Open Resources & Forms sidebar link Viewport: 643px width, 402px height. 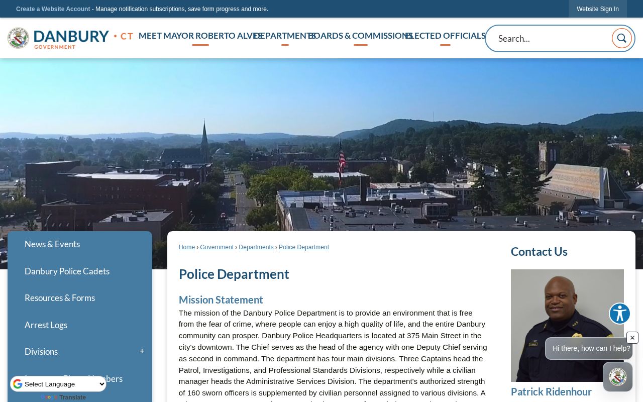pos(60,298)
